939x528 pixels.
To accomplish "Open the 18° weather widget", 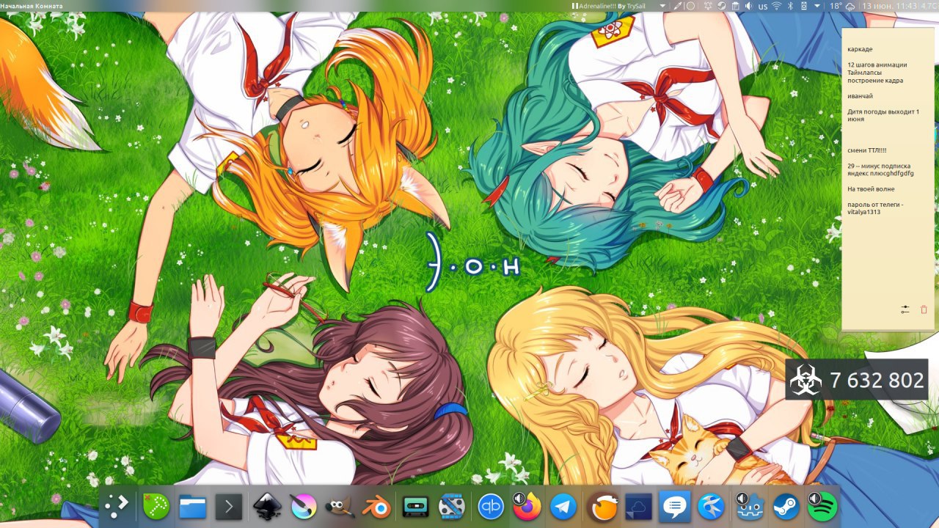I will coord(842,6).
